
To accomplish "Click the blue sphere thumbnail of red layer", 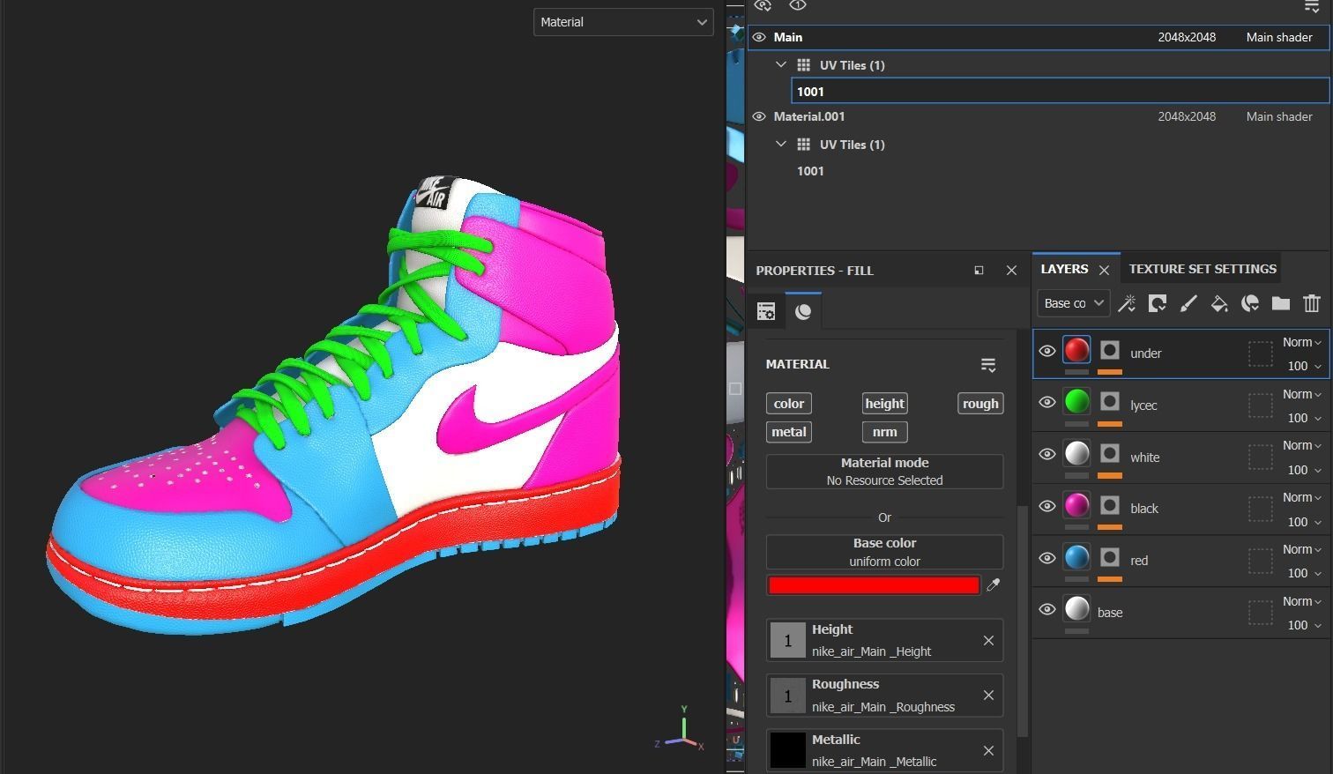I will pyautogui.click(x=1076, y=557).
